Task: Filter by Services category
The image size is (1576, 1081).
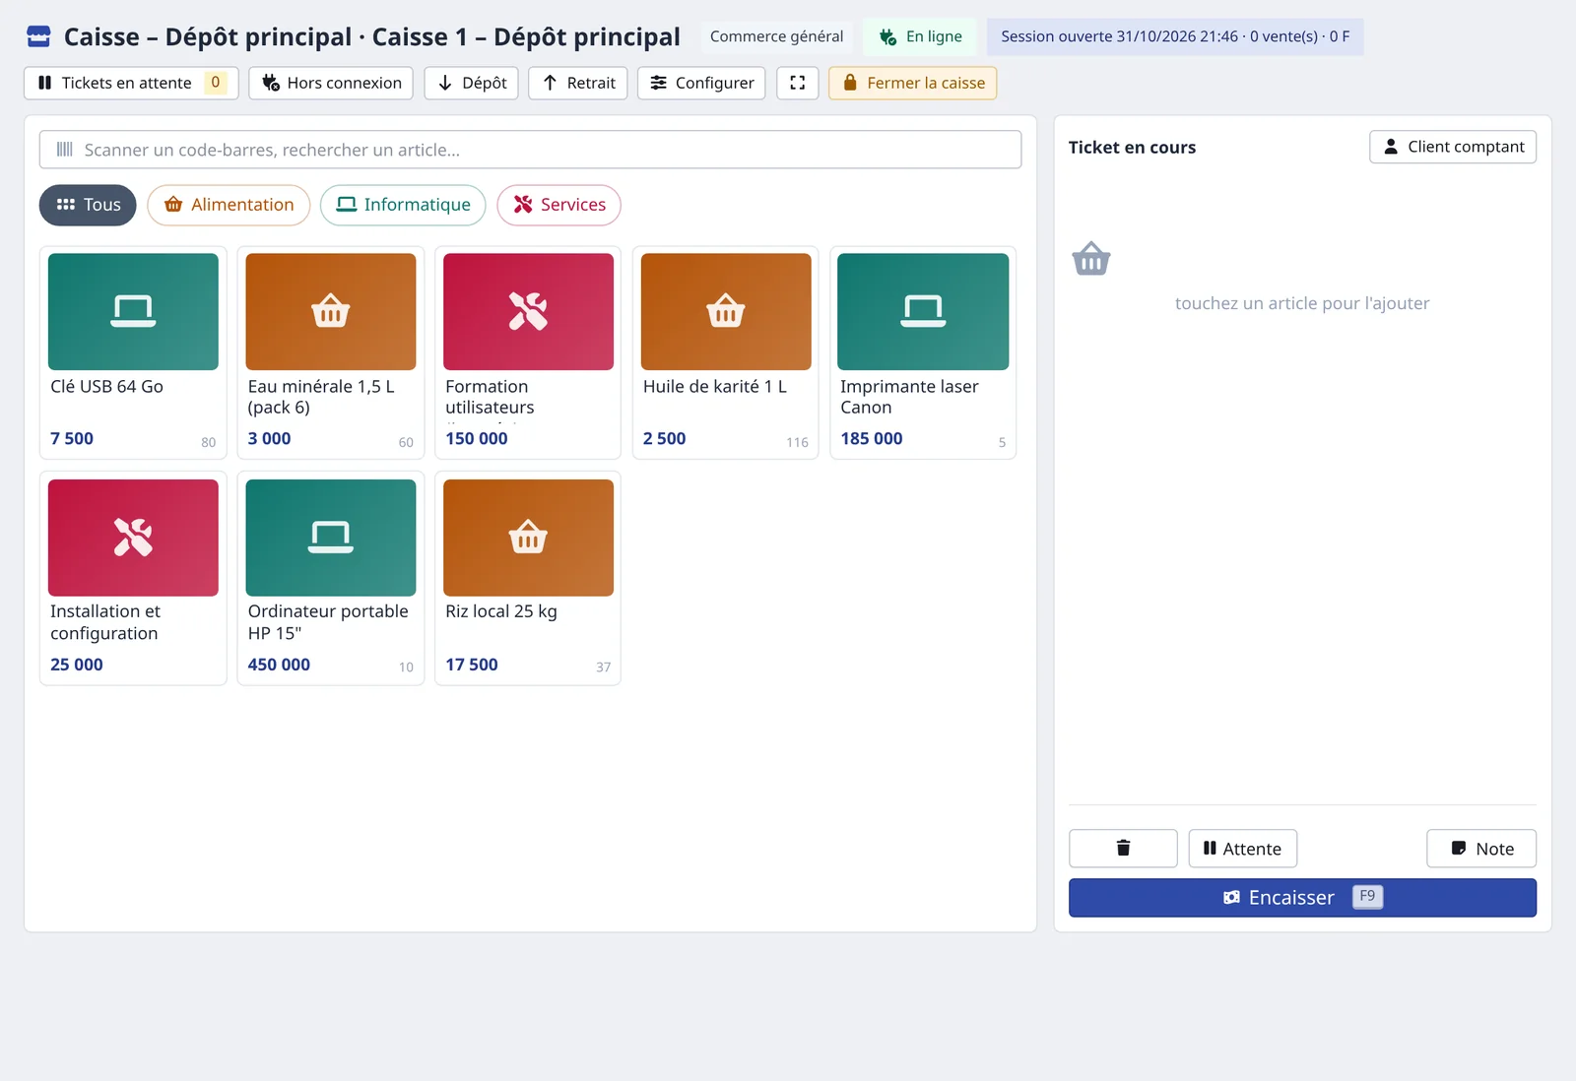Action: [x=558, y=205]
